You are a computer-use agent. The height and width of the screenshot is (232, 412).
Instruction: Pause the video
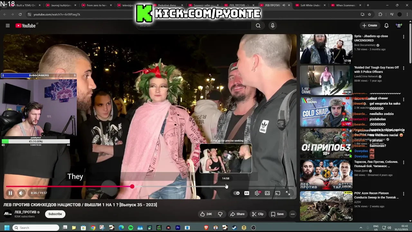[x=10, y=193]
